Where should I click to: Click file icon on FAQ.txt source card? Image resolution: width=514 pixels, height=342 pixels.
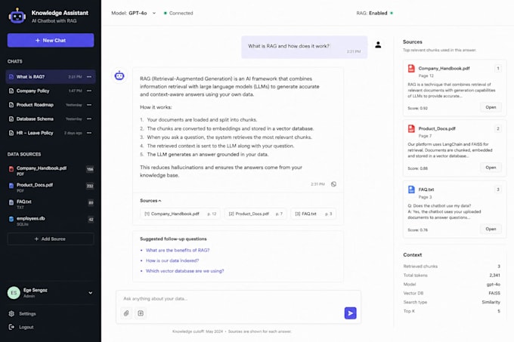point(411,189)
